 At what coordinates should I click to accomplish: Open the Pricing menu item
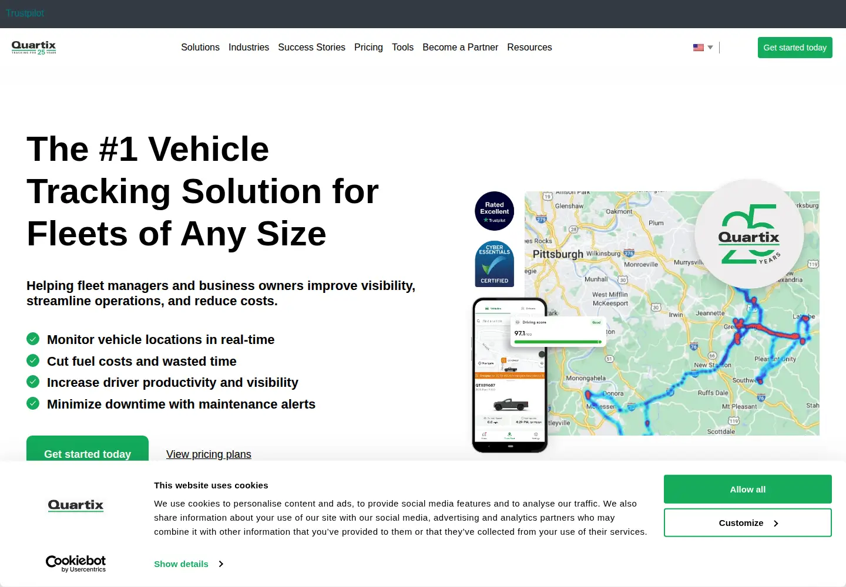click(x=368, y=48)
